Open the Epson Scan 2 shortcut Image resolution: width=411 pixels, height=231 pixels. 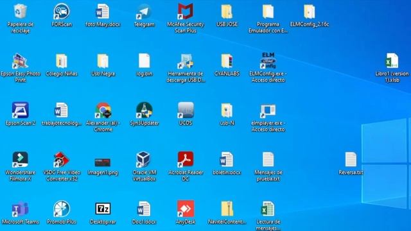tap(20, 110)
